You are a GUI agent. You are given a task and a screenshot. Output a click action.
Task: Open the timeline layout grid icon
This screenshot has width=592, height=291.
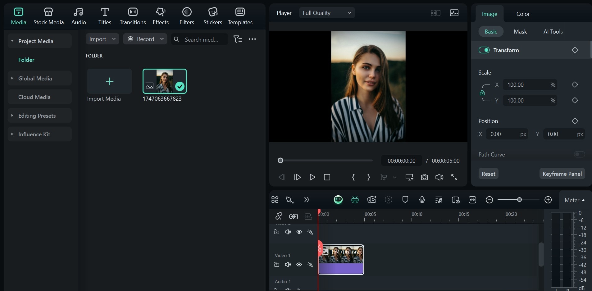275,200
